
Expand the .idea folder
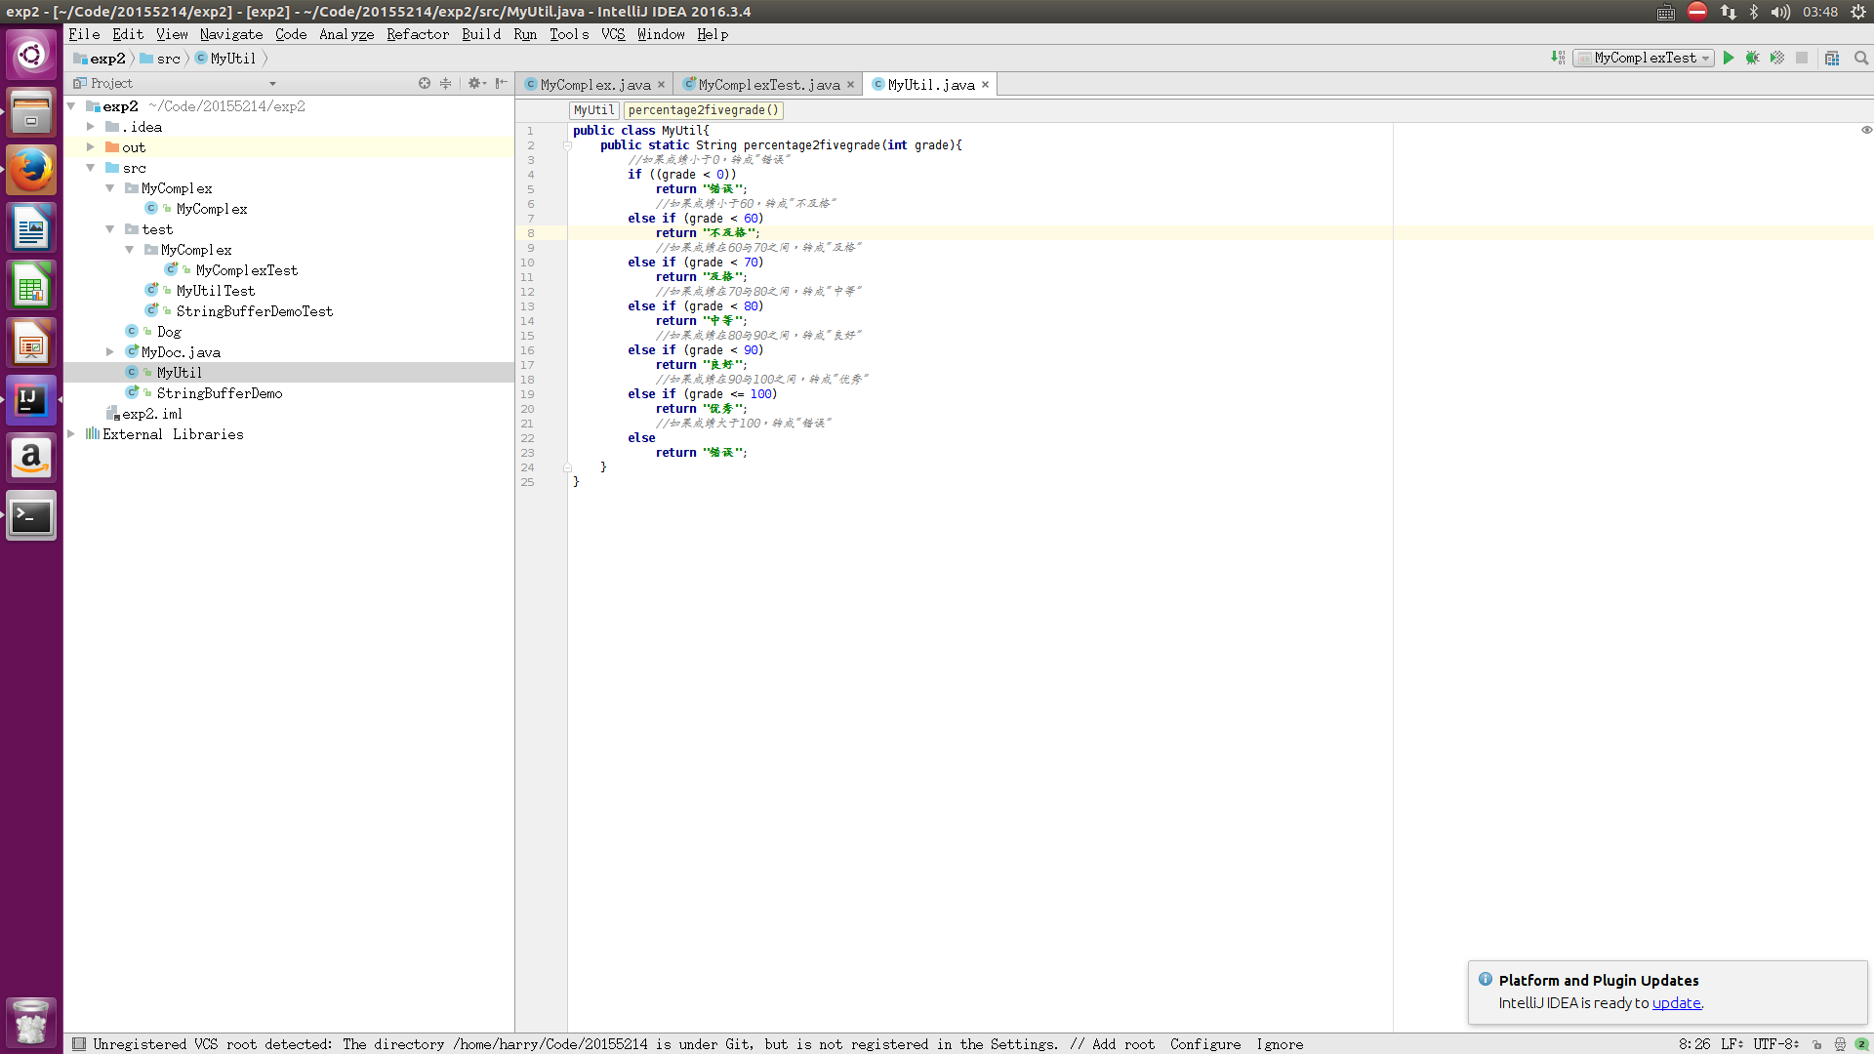click(x=91, y=127)
